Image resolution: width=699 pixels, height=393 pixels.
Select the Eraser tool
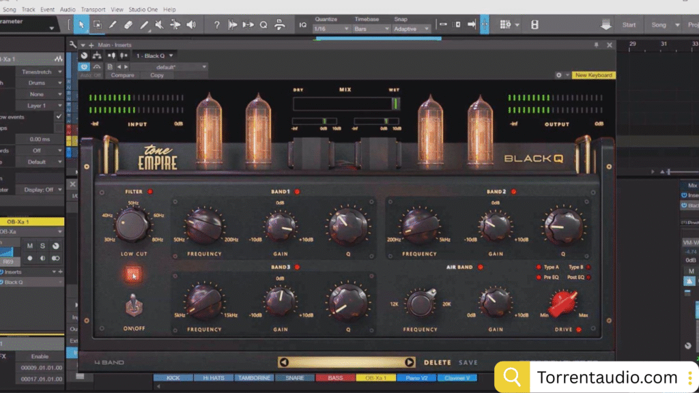pyautogui.click(x=129, y=25)
